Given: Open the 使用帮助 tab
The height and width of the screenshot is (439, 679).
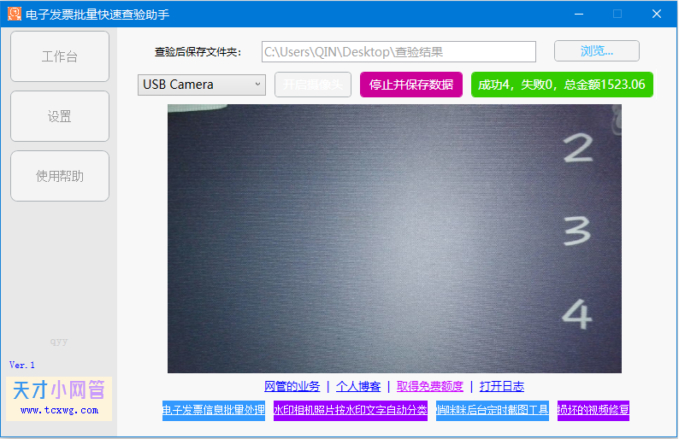Looking at the screenshot, I should point(60,176).
